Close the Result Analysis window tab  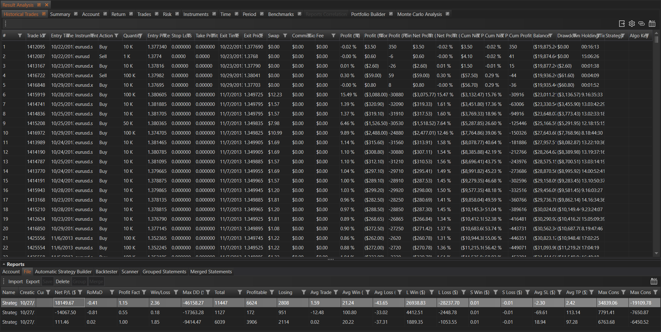(47, 5)
